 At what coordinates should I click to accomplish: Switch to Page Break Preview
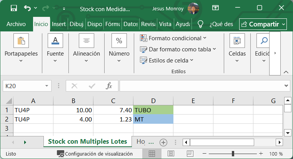(190, 154)
